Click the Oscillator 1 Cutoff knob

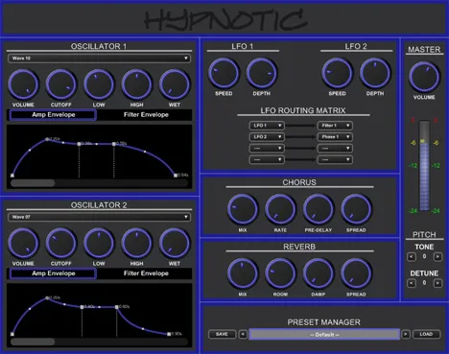[61, 84]
